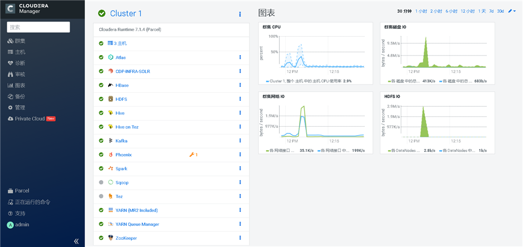Viewport: 523px width, 247px height.
Task: Open the YARN Queue Manager link
Action: (x=138, y=224)
